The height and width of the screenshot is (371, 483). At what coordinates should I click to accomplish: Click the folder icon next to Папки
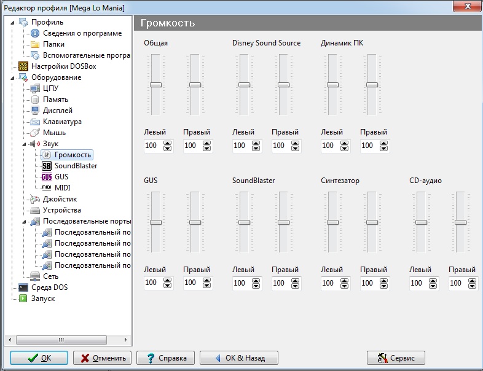35,44
